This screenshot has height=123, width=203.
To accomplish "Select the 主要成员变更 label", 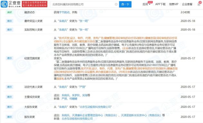I will [32, 97].
